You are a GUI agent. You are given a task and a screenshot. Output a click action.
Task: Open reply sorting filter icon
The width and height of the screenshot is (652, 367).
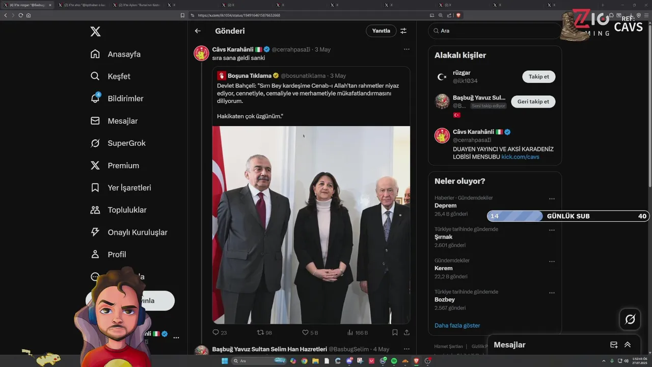tap(403, 31)
